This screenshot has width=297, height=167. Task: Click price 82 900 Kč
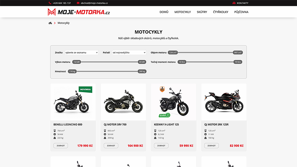click(237, 146)
